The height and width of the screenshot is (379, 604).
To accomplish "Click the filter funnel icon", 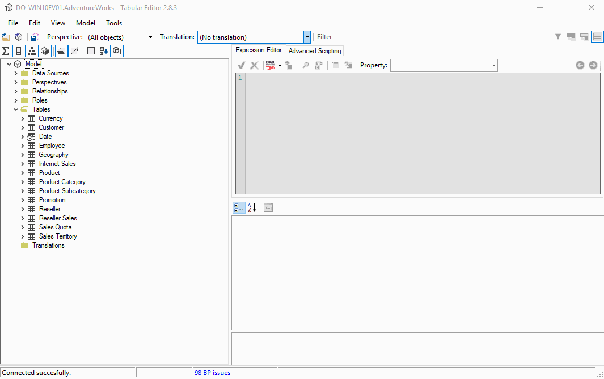I will point(558,36).
